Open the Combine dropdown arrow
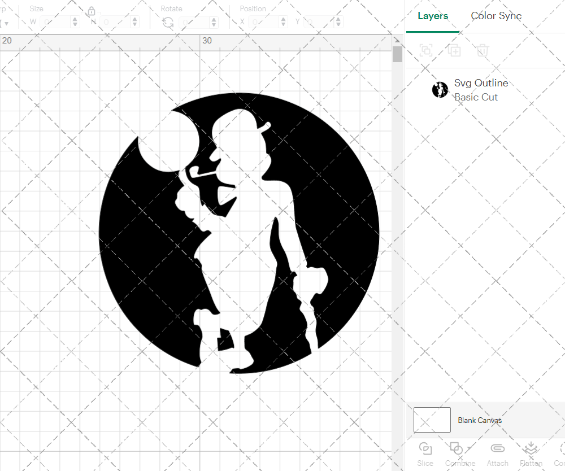Image resolution: width=565 pixels, height=471 pixels. coord(469,449)
